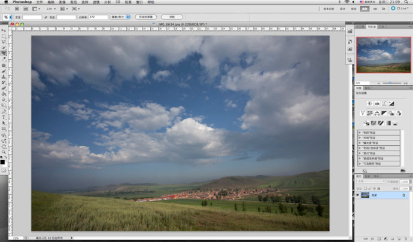The width and height of the screenshot is (413, 242).
Task: Toggle clip-to-layer at Adjustments panel bottom right
Action: 403,171
